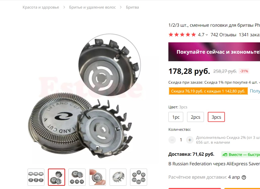Expand the 4.7 rating dropdown chevron
This screenshot has width=260, height=189.
tap(206, 35)
